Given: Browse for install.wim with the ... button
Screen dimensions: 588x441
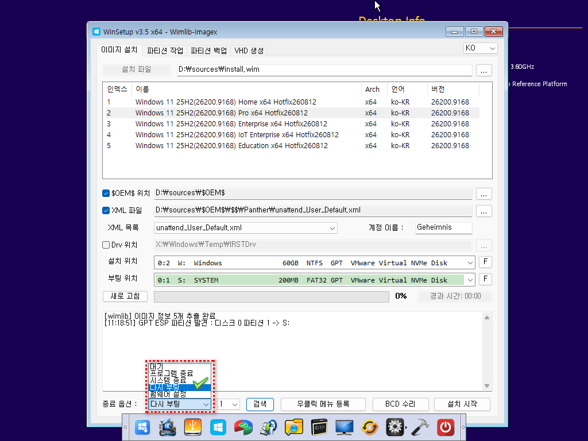Looking at the screenshot, I should tap(483, 70).
